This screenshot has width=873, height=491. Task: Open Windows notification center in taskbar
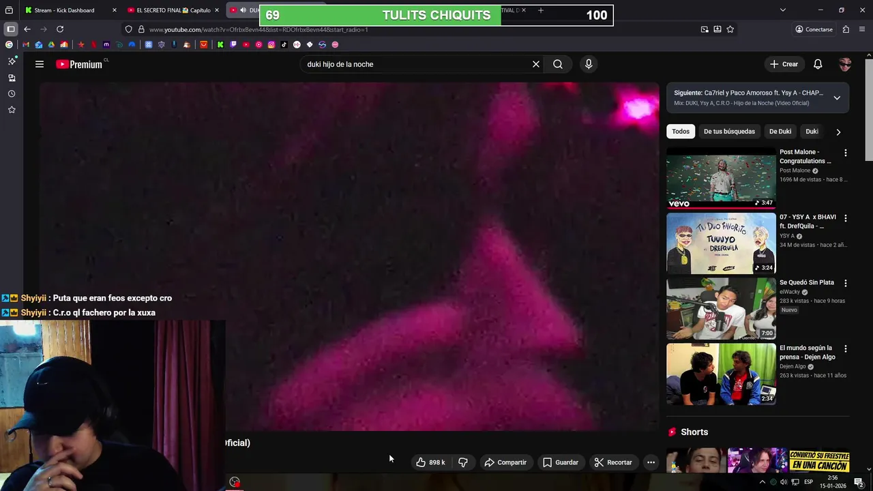(859, 482)
